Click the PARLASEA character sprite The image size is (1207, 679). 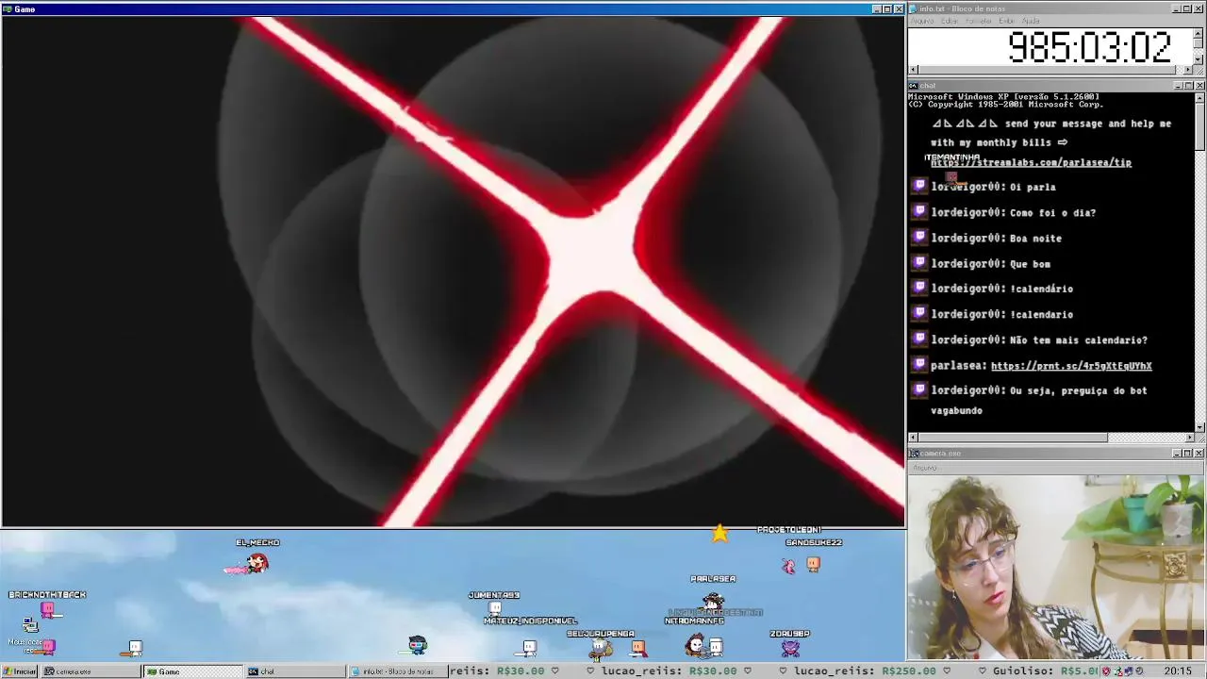(714, 600)
